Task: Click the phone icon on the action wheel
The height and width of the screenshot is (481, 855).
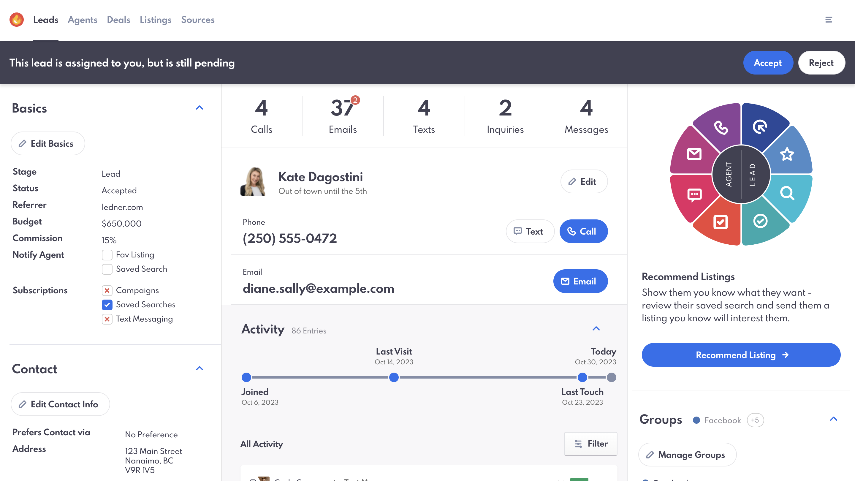Action: click(x=721, y=127)
